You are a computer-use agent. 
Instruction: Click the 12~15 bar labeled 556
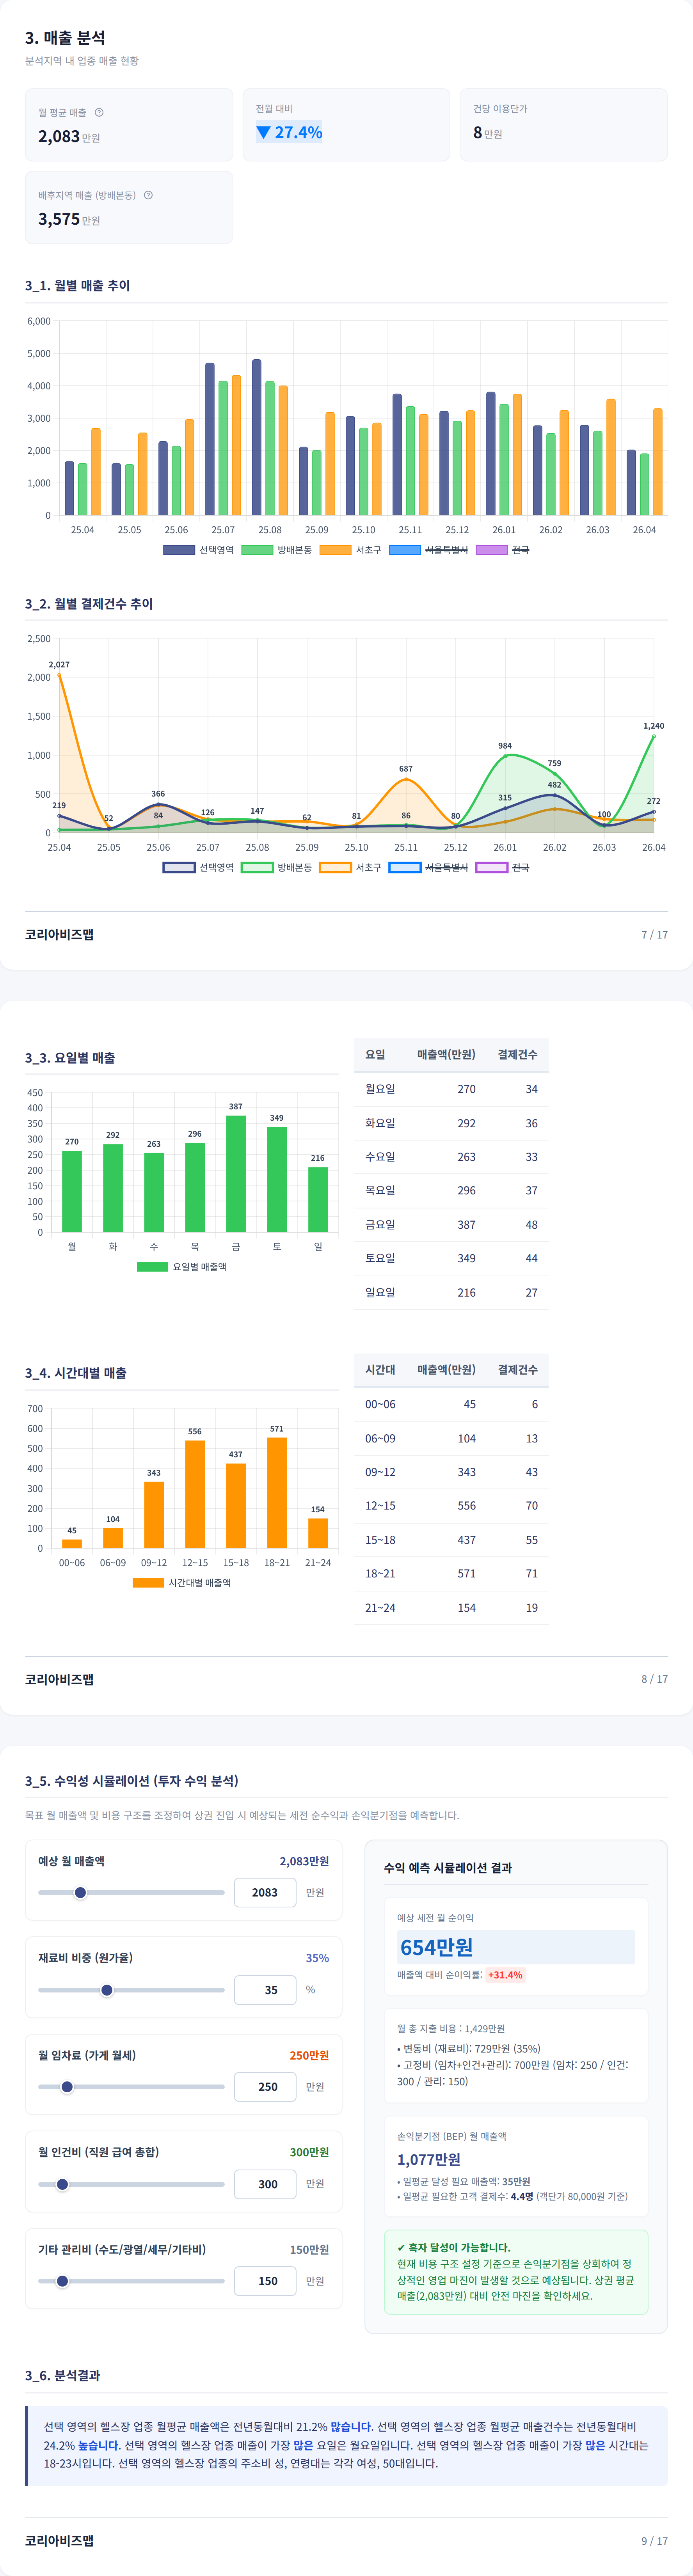pos(195,1494)
